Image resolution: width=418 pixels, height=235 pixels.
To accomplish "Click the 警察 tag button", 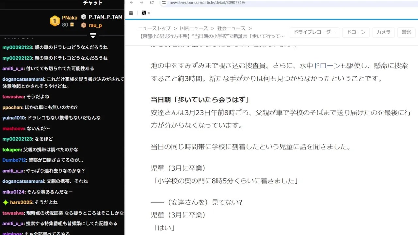I will coord(407,32).
